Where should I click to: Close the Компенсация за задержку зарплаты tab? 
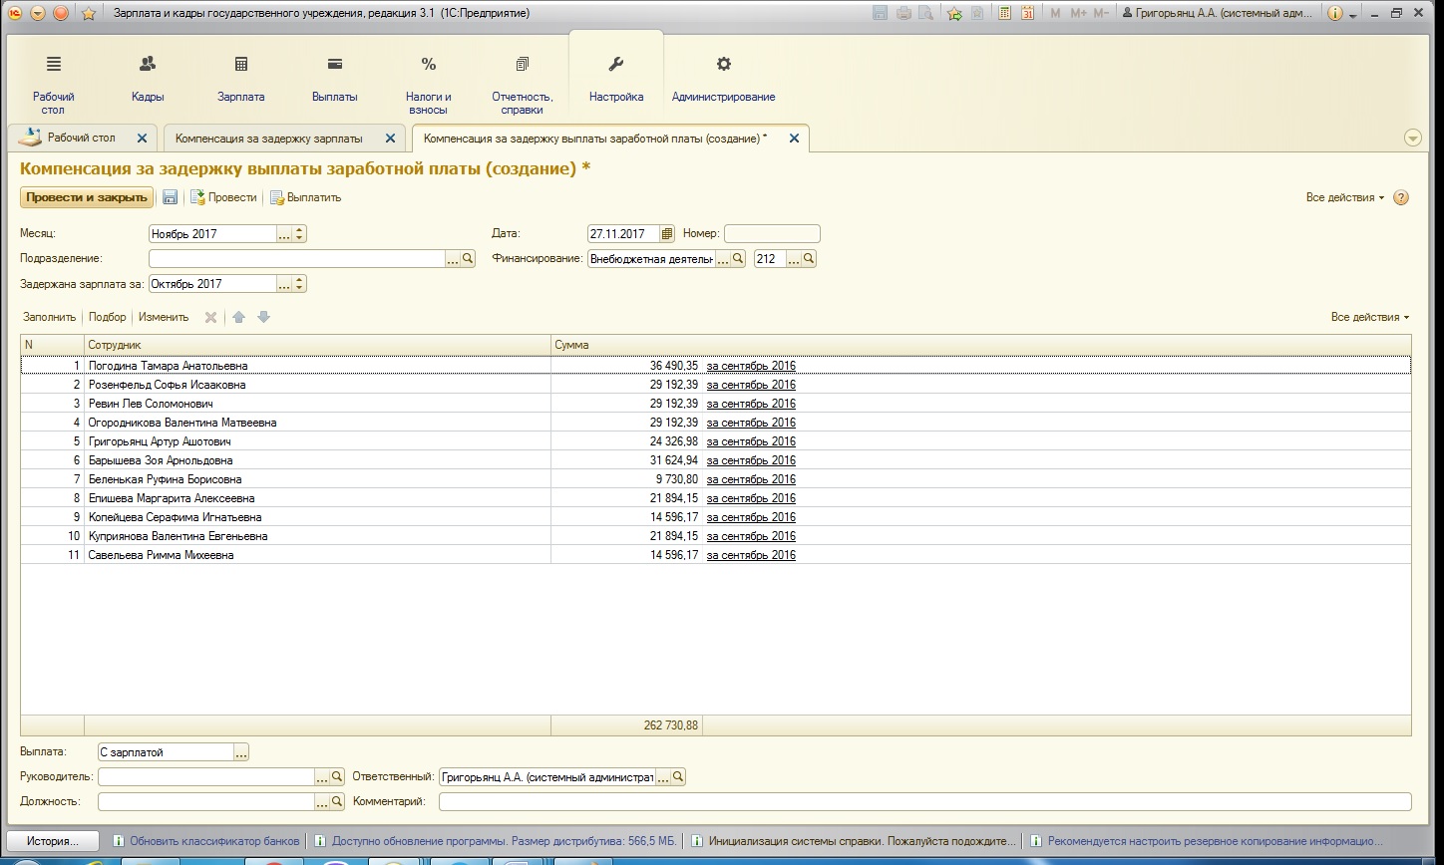tap(390, 139)
